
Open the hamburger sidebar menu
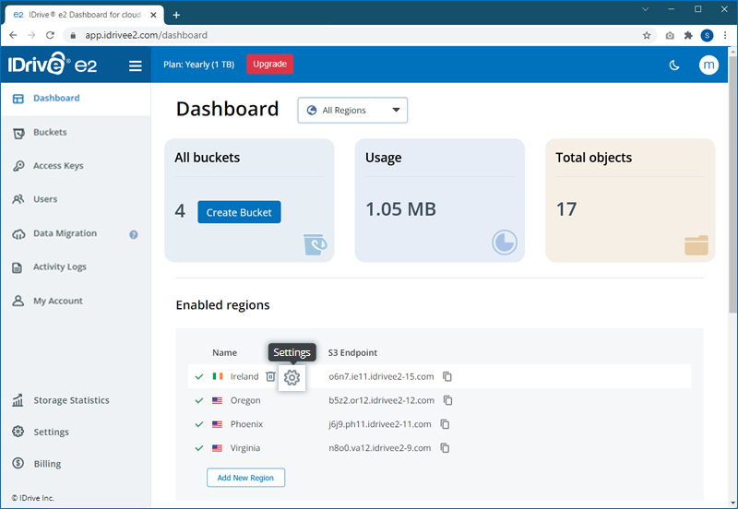(x=135, y=65)
